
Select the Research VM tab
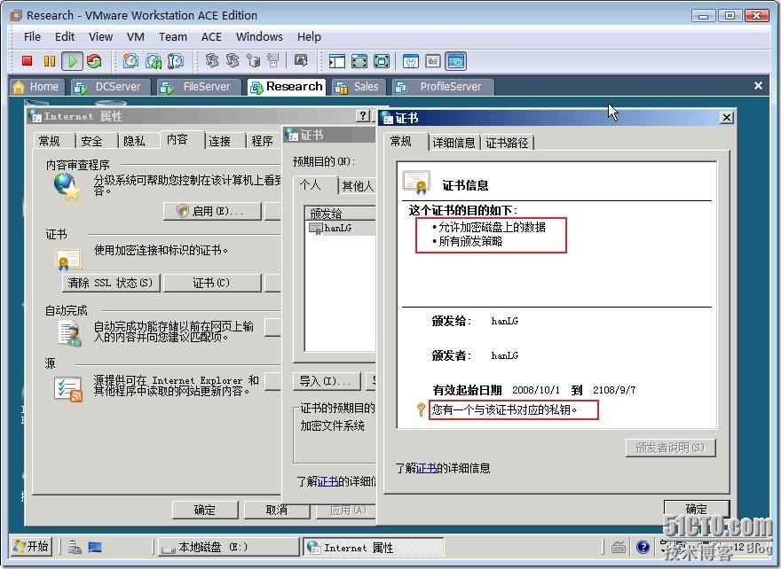[287, 87]
